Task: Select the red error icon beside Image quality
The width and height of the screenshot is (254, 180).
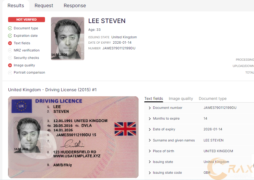Action: pos(9,65)
